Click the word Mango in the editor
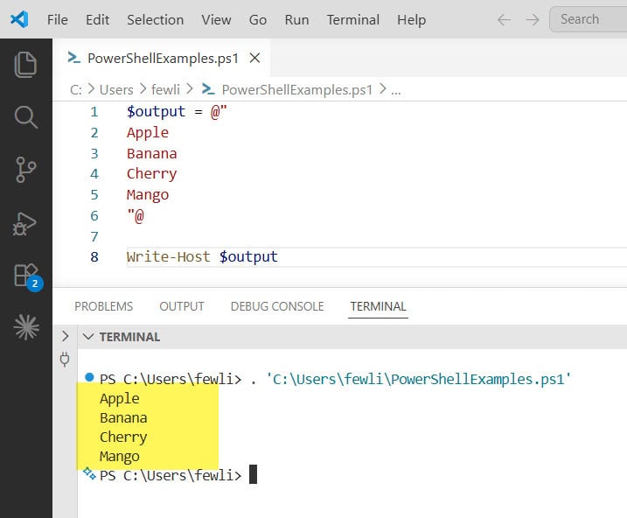 coord(148,195)
